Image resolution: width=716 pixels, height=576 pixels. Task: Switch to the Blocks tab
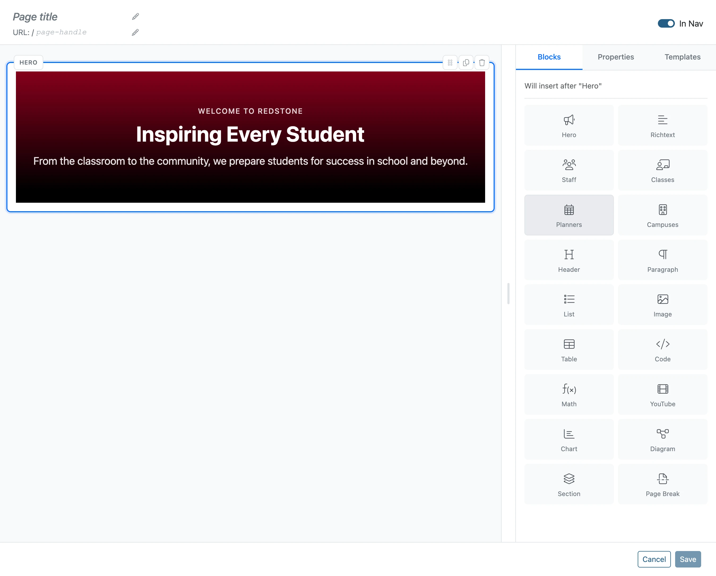(549, 57)
